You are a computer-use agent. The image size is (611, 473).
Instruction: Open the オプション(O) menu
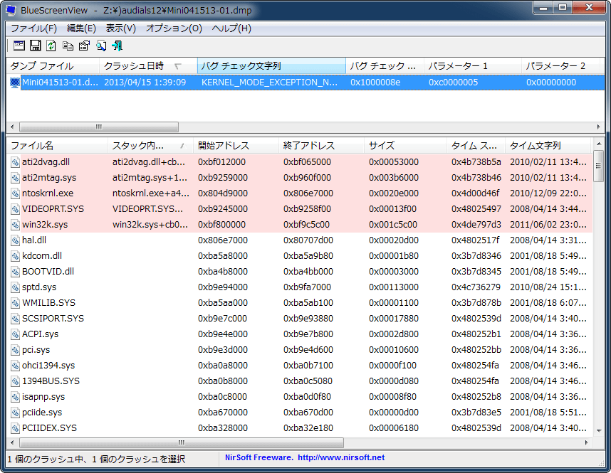174,28
